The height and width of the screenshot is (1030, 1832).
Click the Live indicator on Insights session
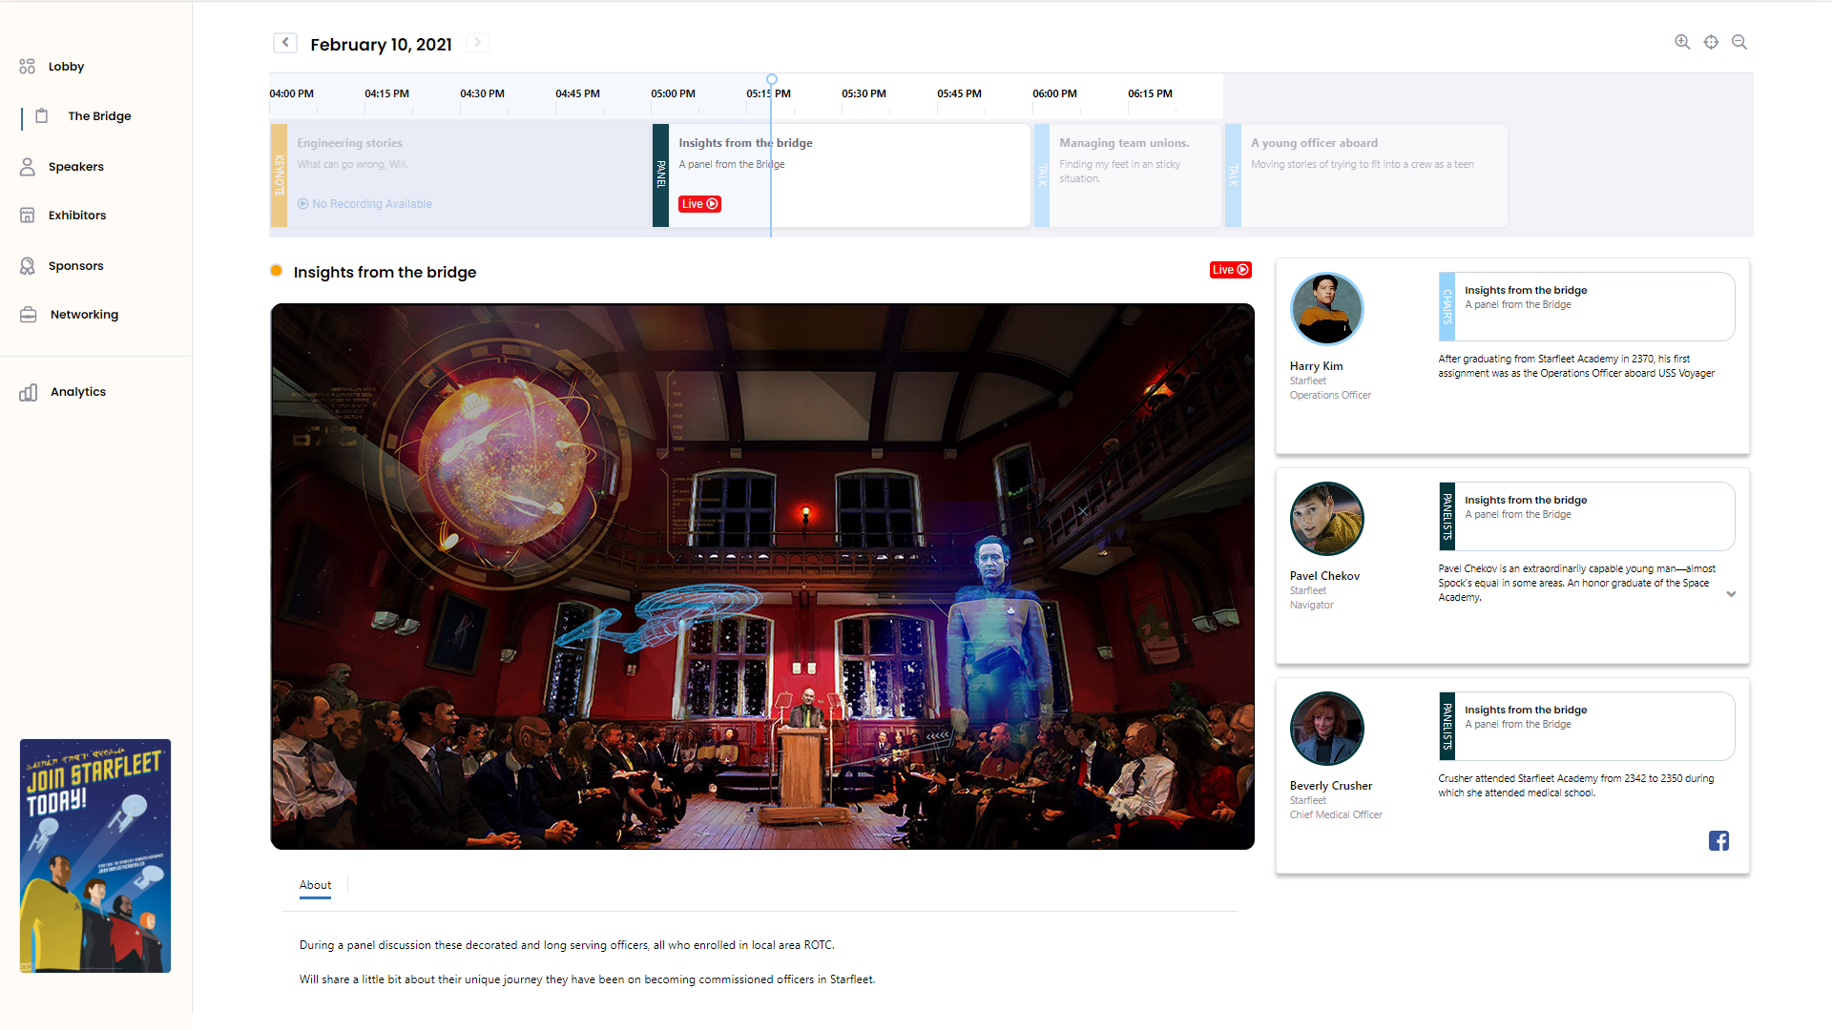(699, 203)
